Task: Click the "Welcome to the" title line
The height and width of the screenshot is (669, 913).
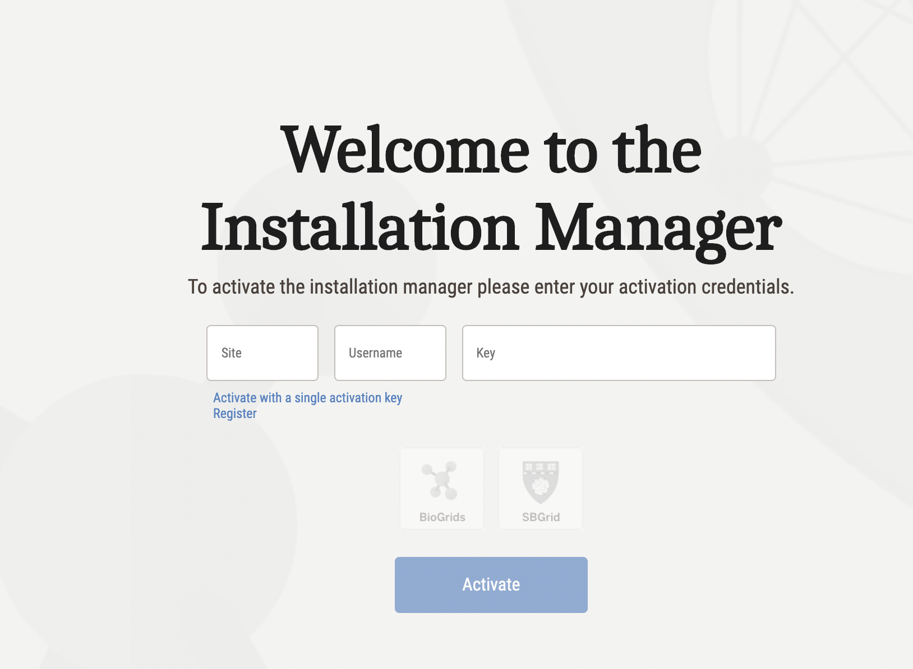Action: tap(491, 150)
